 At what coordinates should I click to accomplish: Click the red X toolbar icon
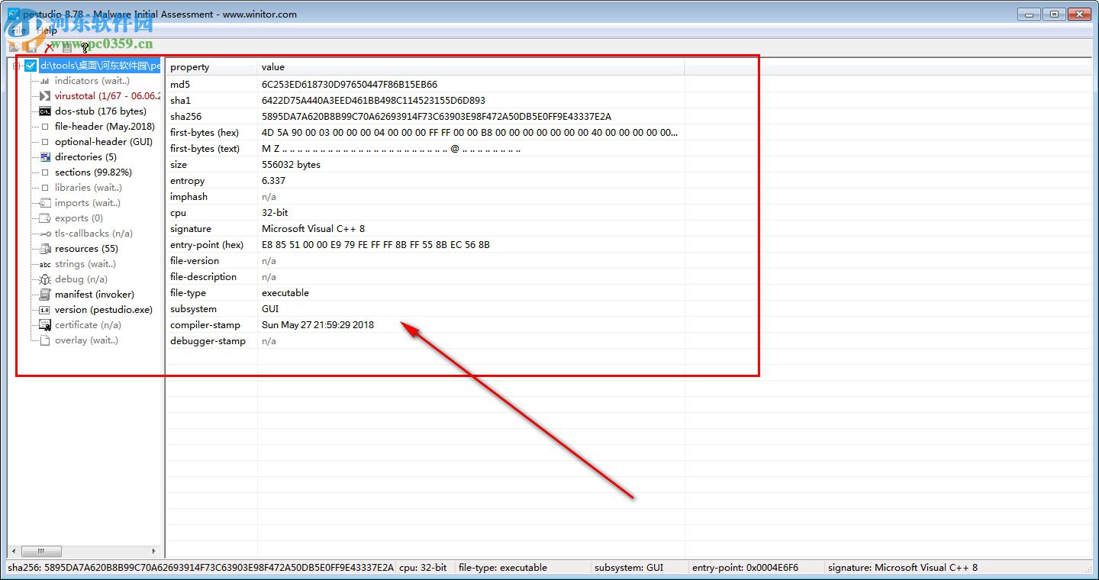[50, 47]
